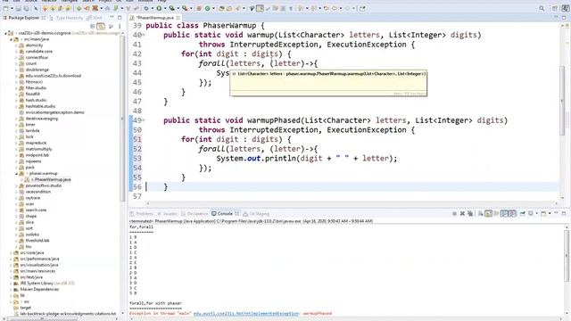This screenshot has width=571, height=321.
Task: Open the Problems tab
Action: coord(142,214)
